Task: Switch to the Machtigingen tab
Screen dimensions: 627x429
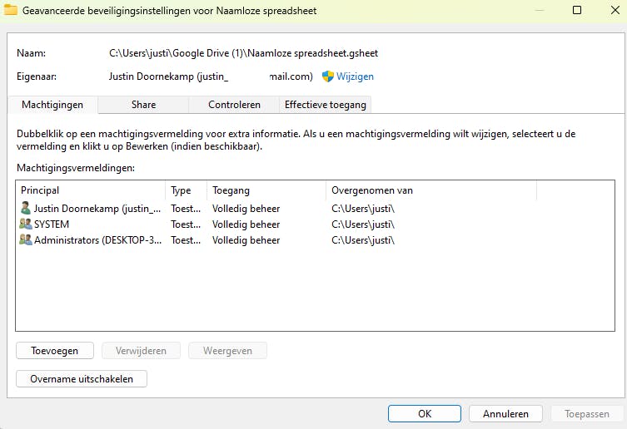Action: pos(52,105)
